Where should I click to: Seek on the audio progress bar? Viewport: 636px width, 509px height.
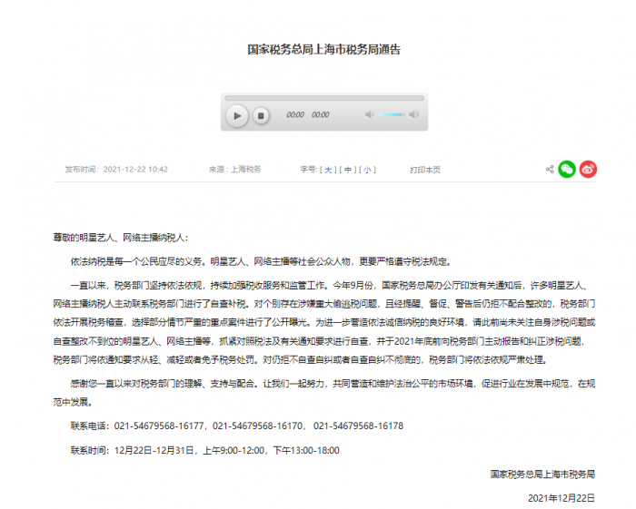pyautogui.click(x=324, y=98)
